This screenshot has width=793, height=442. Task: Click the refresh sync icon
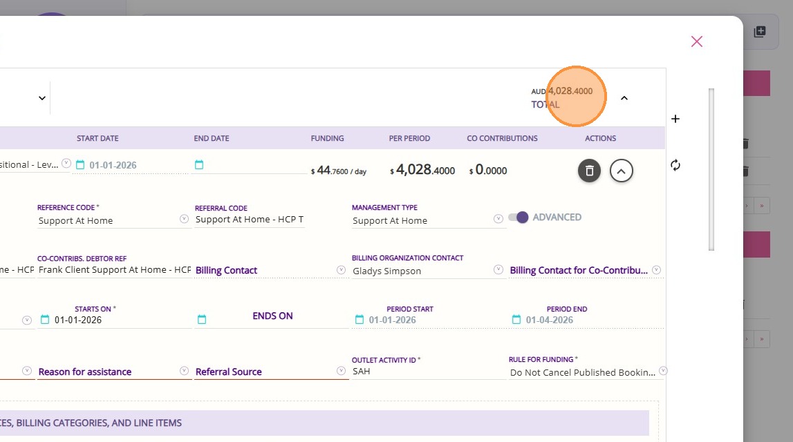(x=675, y=165)
